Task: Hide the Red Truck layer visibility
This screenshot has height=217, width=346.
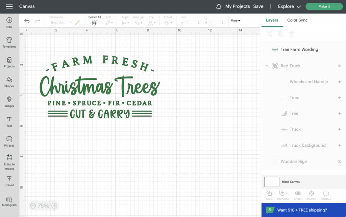Action: (x=339, y=66)
